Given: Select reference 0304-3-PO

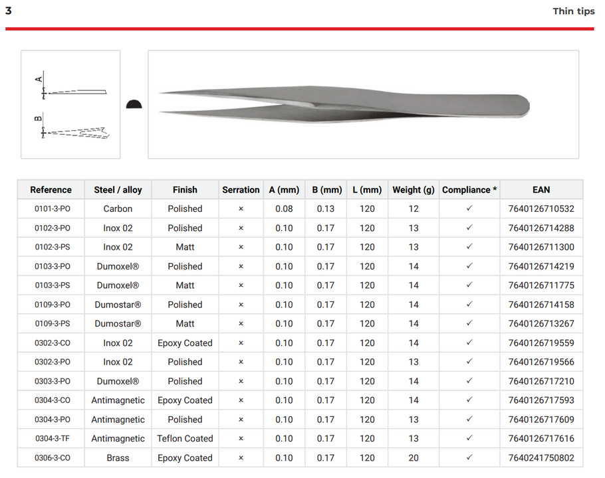Looking at the screenshot, I should coord(53,420).
